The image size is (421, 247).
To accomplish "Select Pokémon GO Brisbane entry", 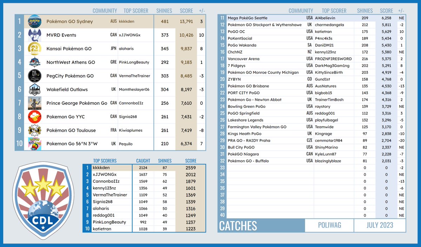I will point(248,86).
